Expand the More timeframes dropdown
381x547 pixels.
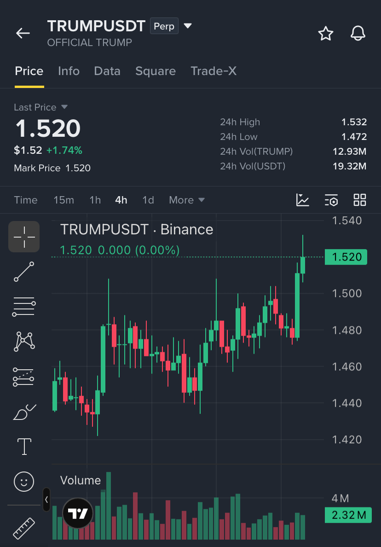tap(187, 200)
